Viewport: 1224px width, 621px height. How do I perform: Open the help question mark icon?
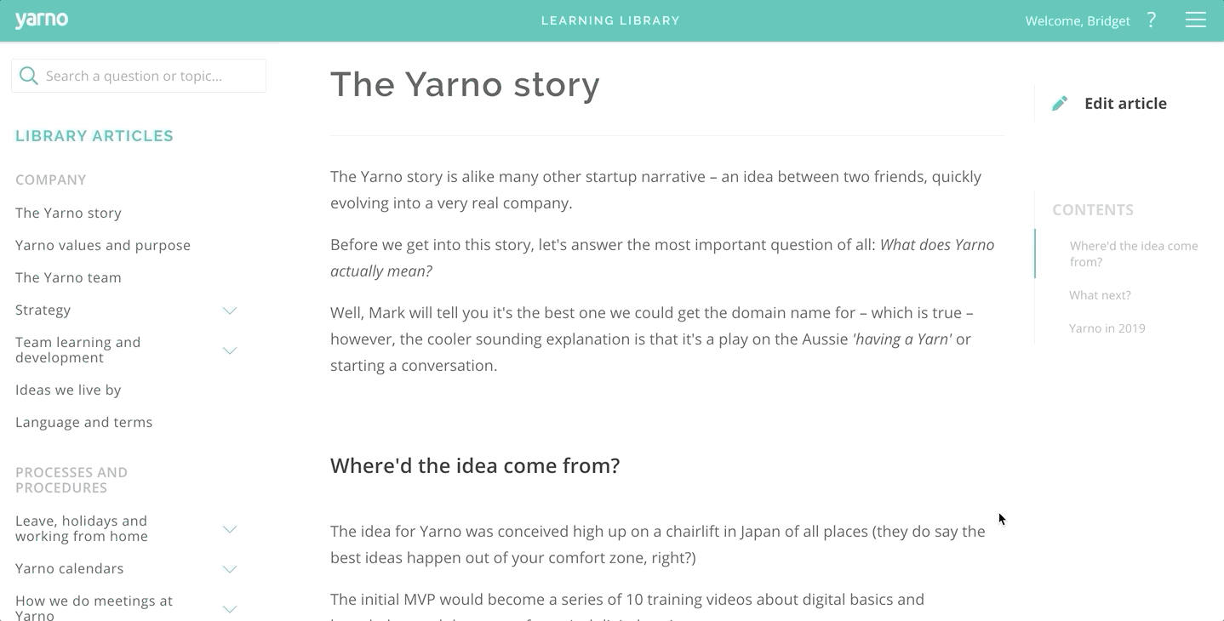tap(1151, 20)
